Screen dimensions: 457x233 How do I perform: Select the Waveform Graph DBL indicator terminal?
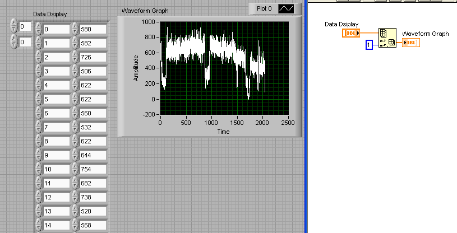click(411, 43)
